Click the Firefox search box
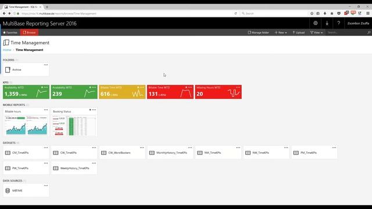Image resolution: width=372 pixels, height=209 pixels. [x=274, y=13]
